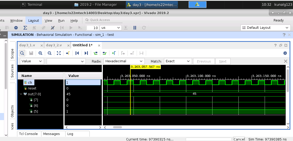Click the waveform window help question mark

275,45
